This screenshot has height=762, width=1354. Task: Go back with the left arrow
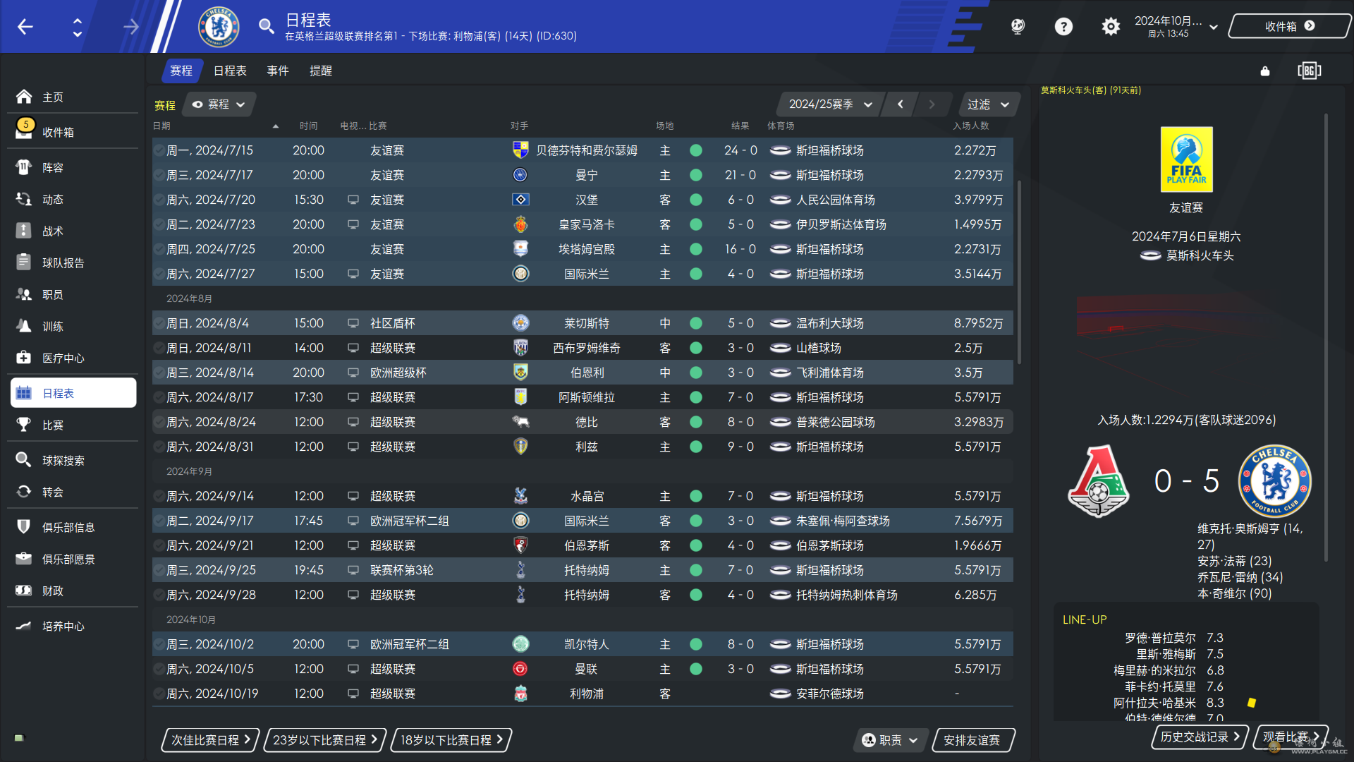point(25,27)
